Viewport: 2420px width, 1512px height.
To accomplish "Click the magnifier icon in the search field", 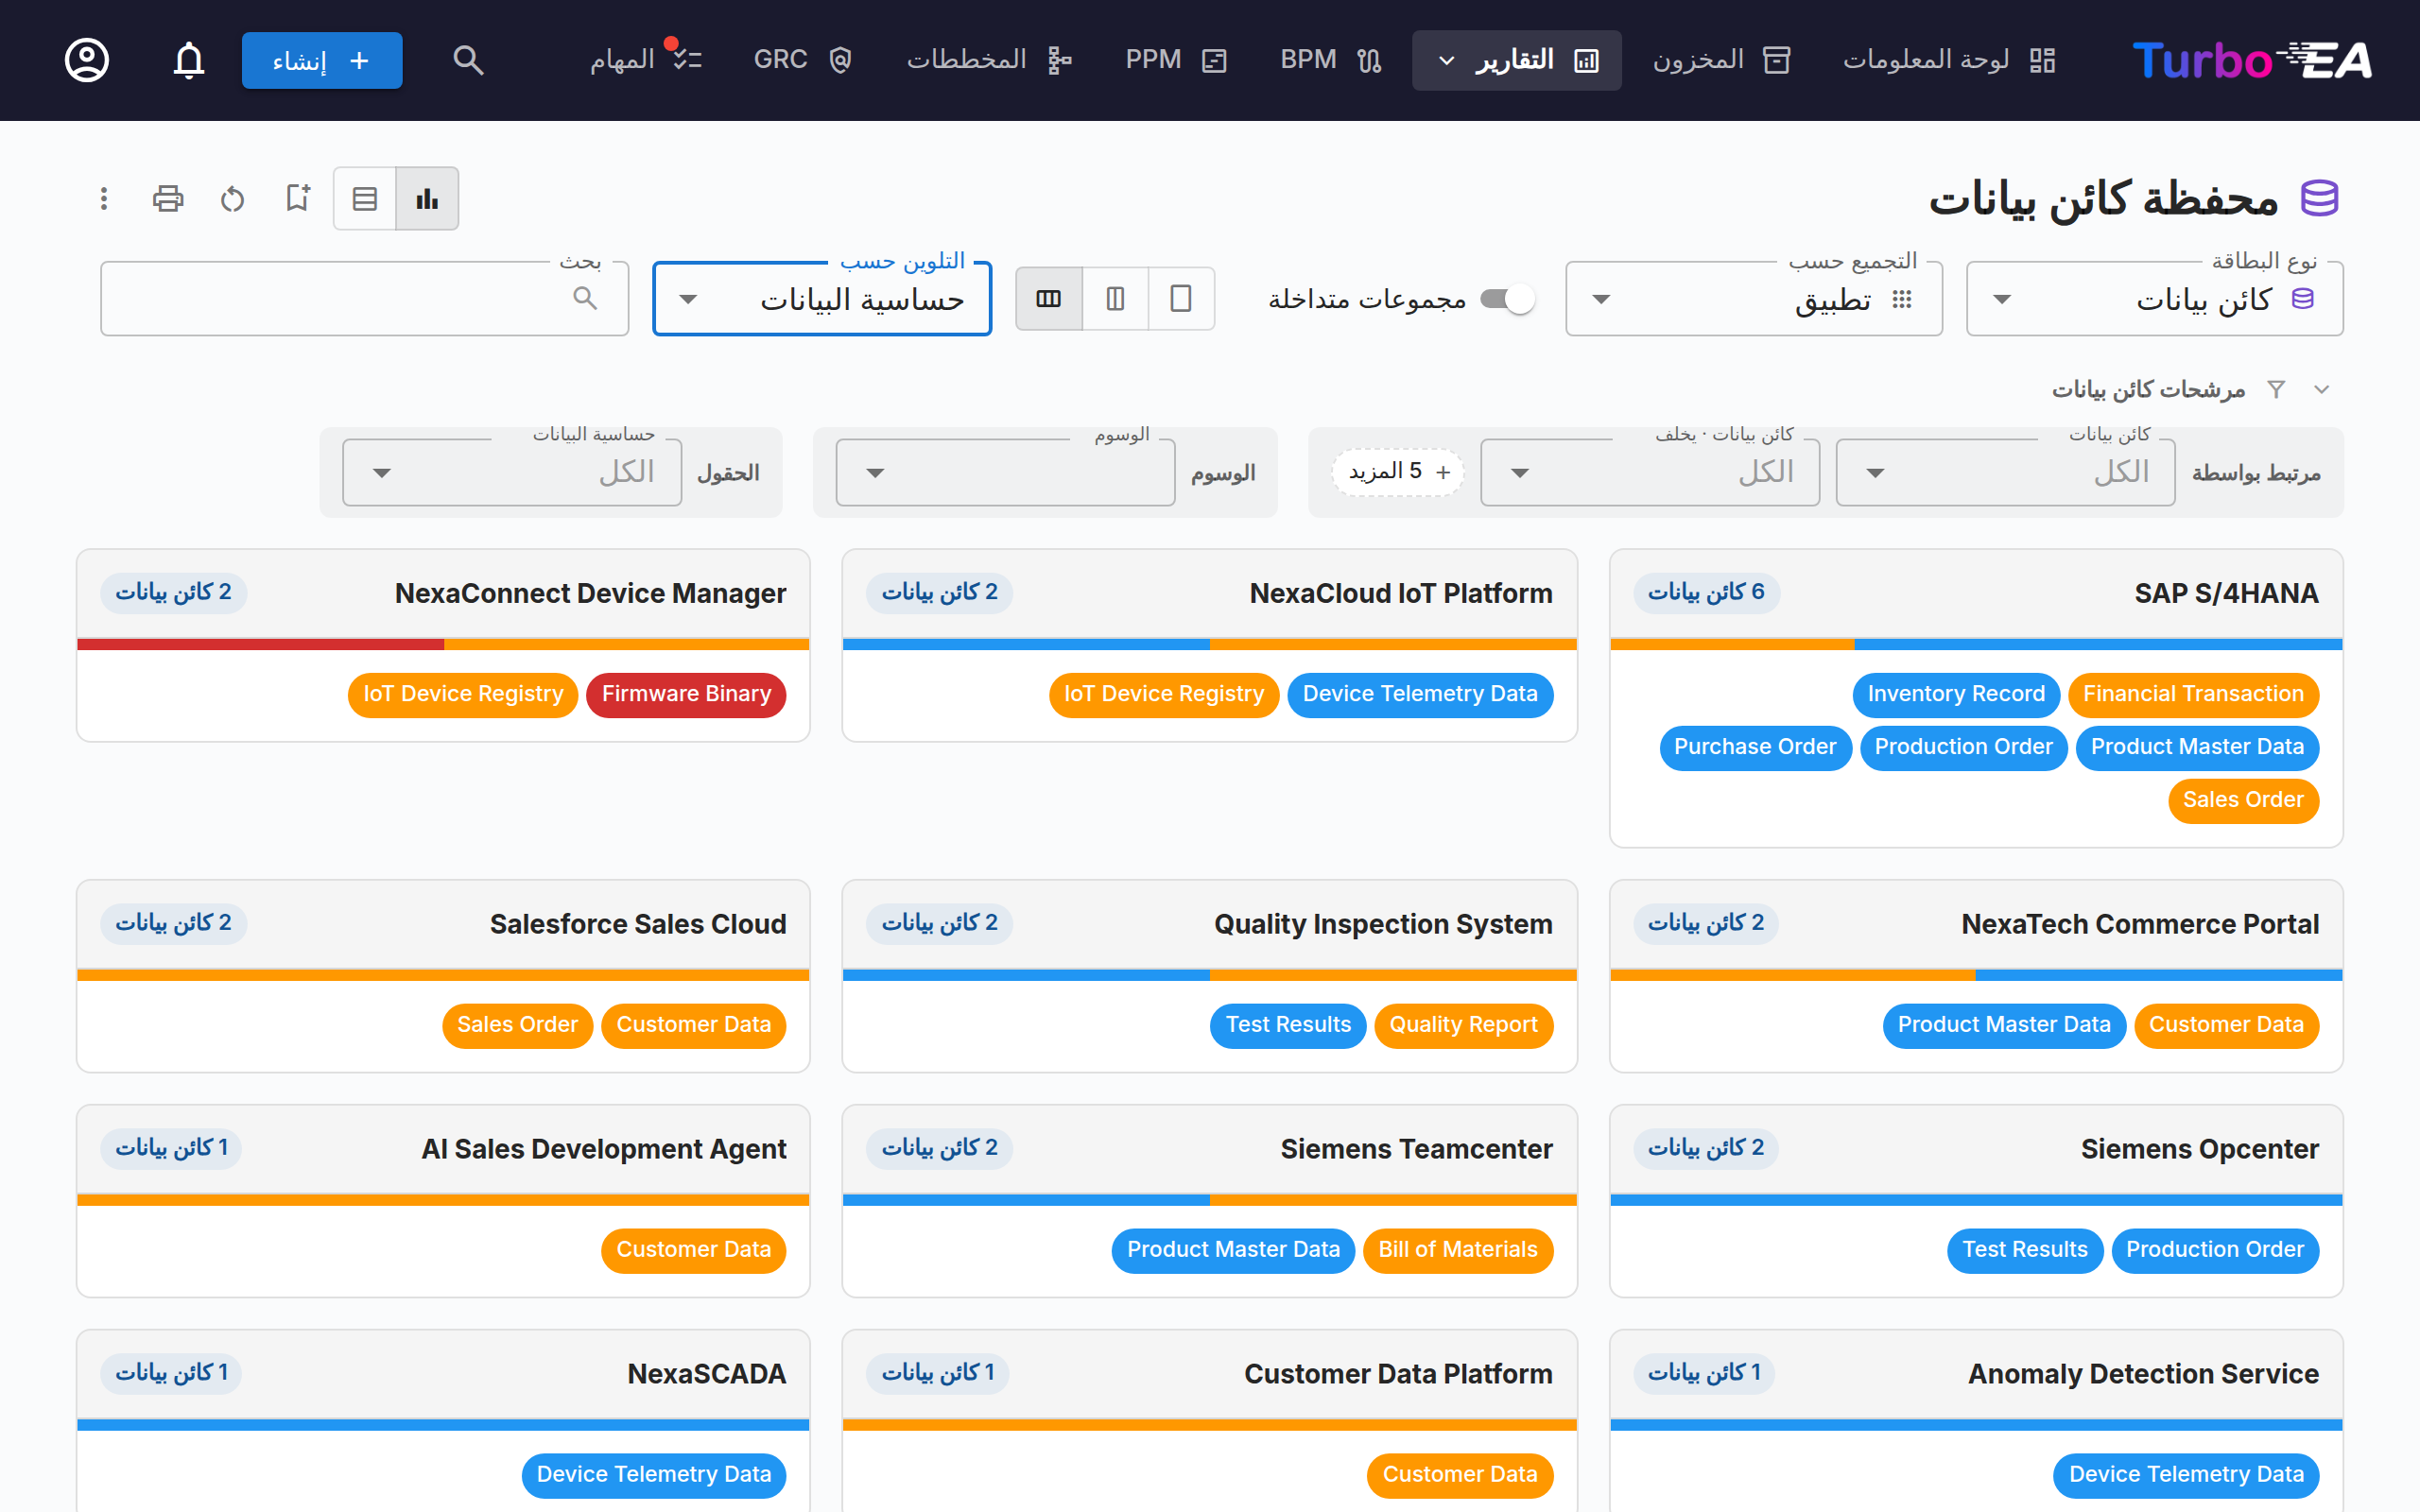I will point(585,298).
